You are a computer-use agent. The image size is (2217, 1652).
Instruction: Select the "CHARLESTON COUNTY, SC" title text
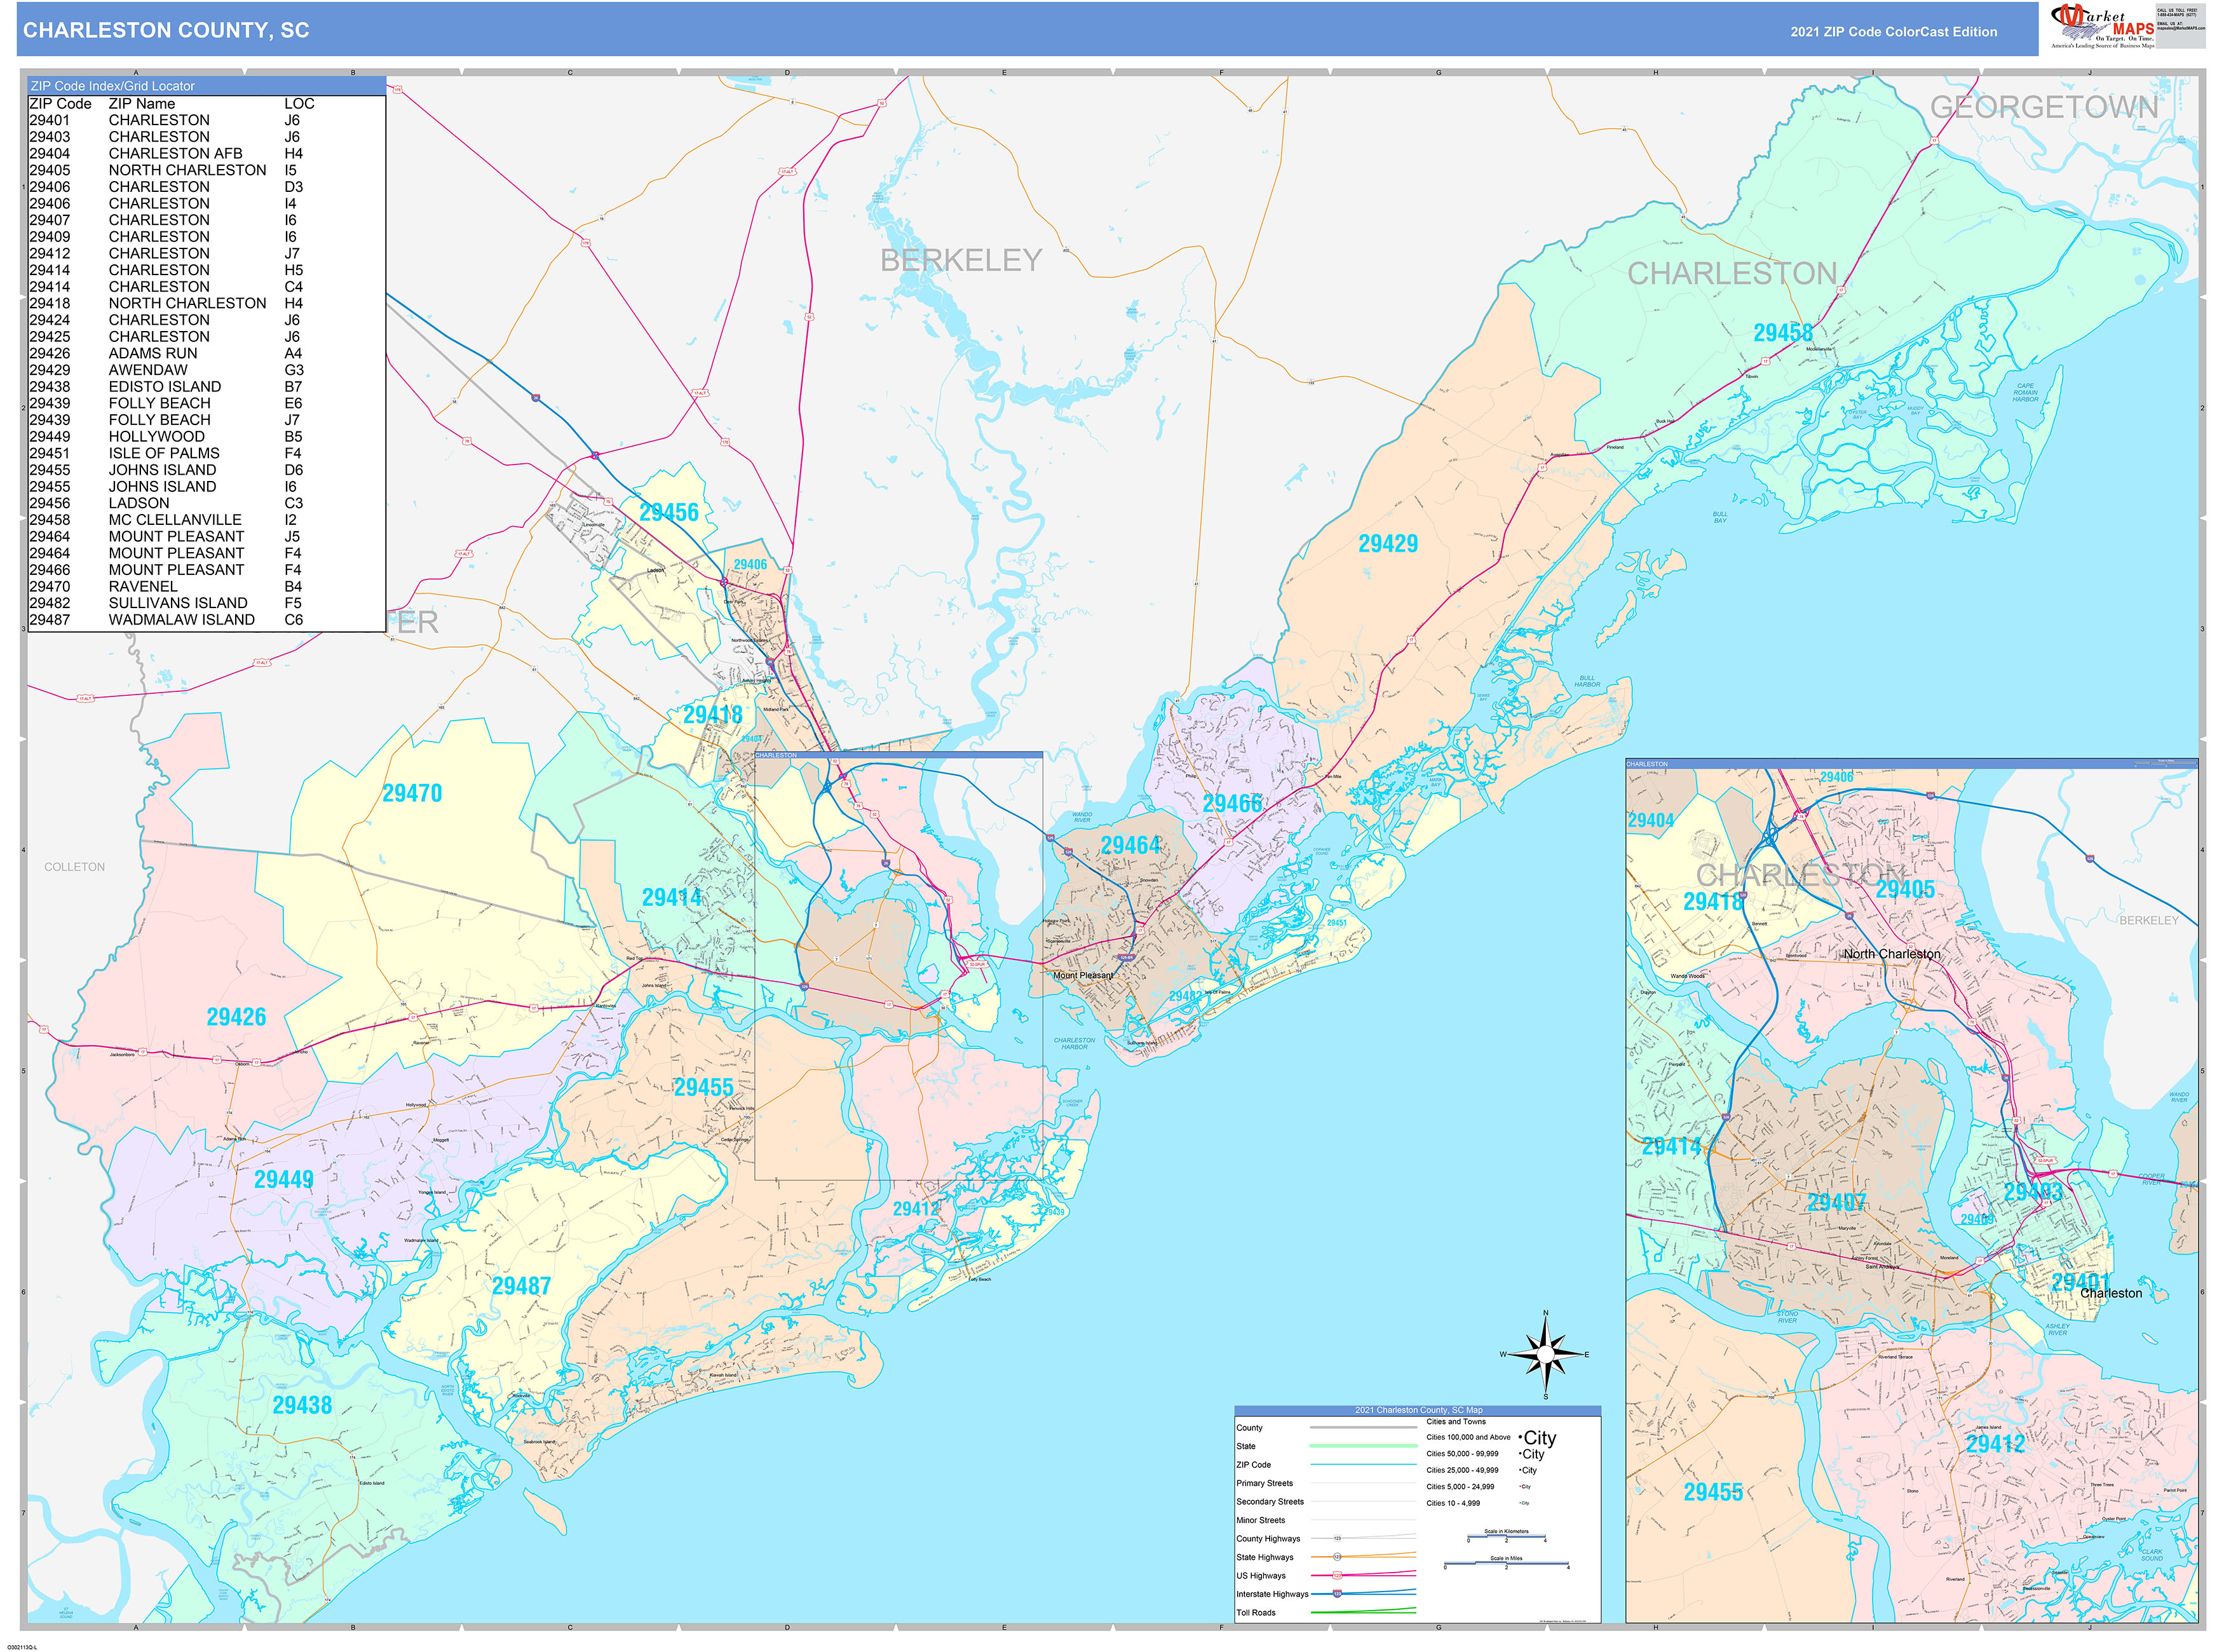point(166,30)
